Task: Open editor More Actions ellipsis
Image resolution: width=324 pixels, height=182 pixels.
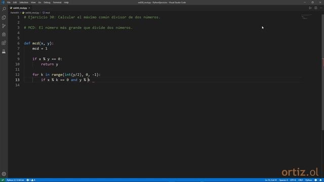Action: coord(321,8)
